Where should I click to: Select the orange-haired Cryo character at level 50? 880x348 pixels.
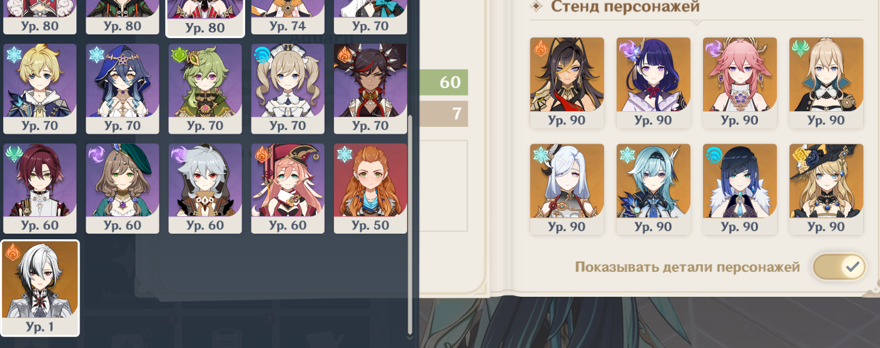pyautogui.click(x=370, y=189)
